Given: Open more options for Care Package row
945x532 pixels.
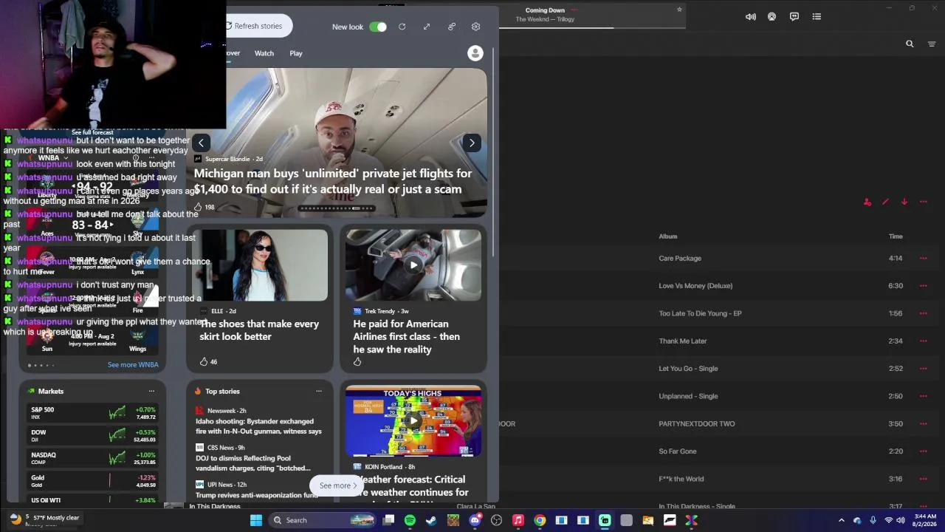Looking at the screenshot, I should coord(923,258).
